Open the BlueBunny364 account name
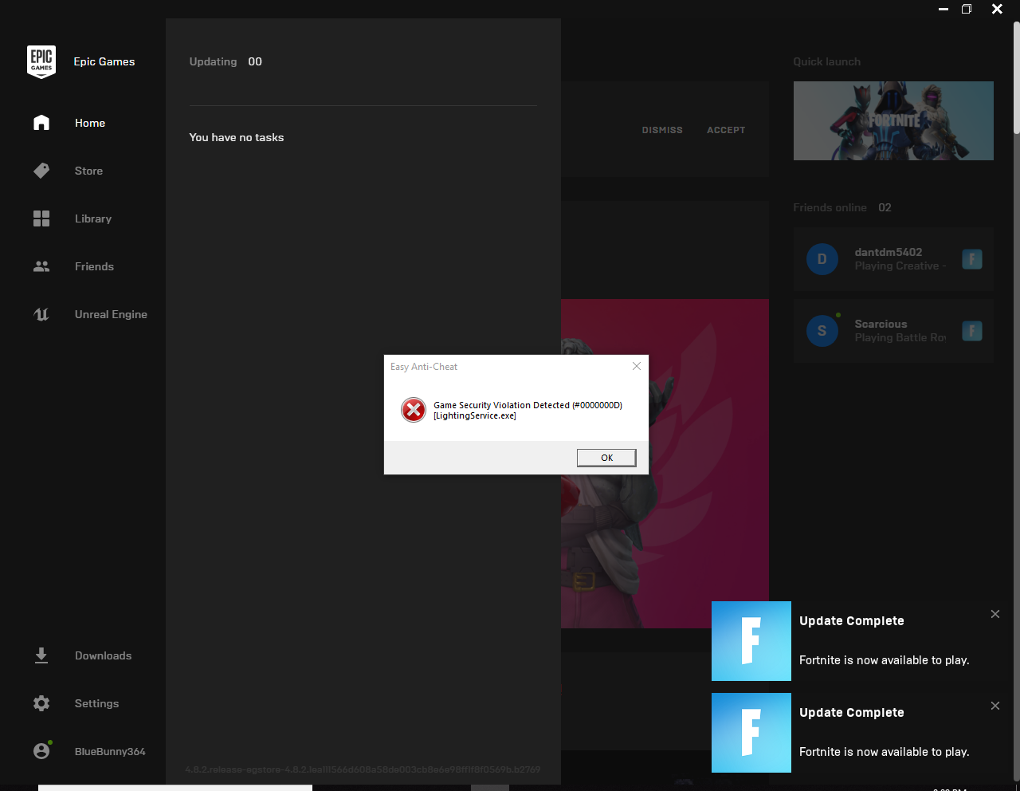1020x791 pixels. (110, 751)
